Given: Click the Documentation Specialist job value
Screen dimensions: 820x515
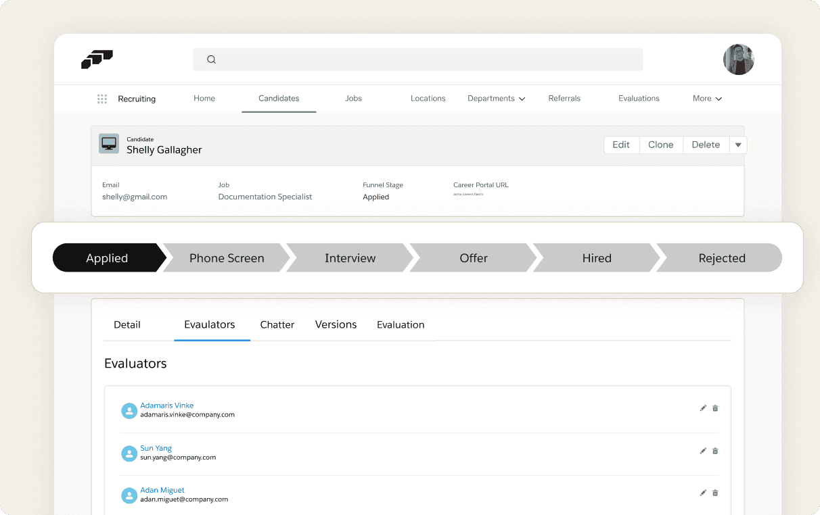Looking at the screenshot, I should click(265, 197).
